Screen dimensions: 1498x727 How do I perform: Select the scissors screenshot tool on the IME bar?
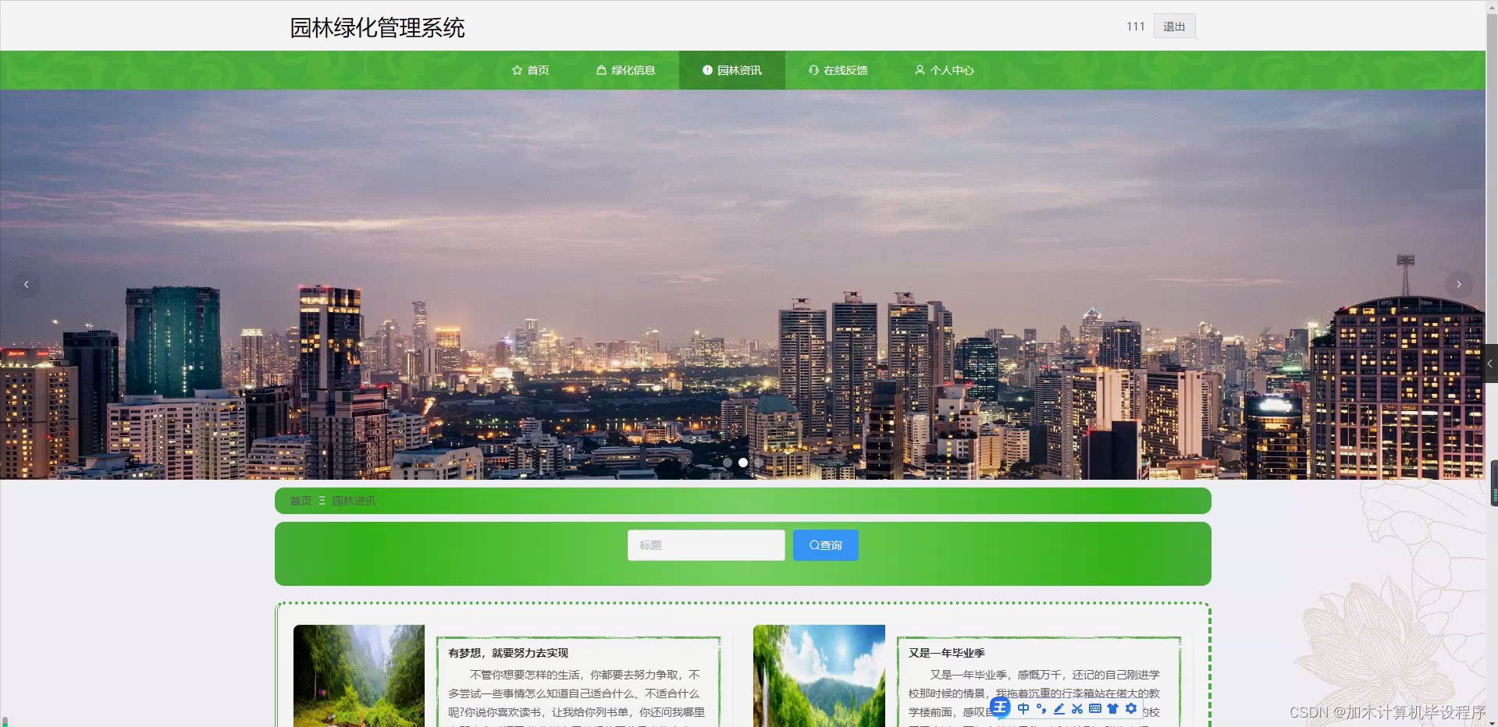[x=1077, y=708]
